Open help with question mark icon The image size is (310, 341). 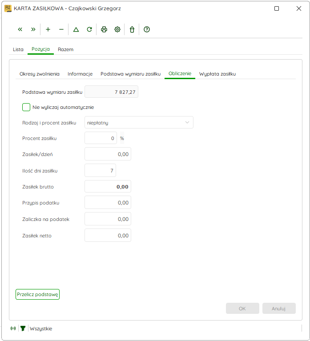(x=147, y=29)
